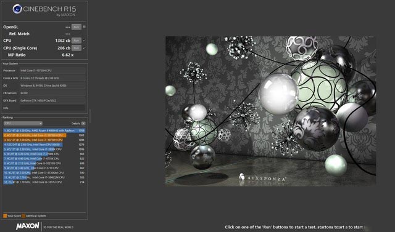Select ranking row 3 scoring 1284

(44, 140)
